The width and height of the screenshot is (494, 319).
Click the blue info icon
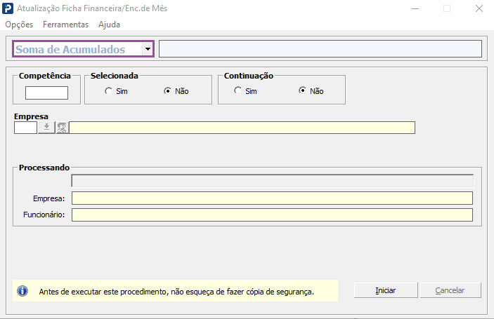pyautogui.click(x=22, y=291)
